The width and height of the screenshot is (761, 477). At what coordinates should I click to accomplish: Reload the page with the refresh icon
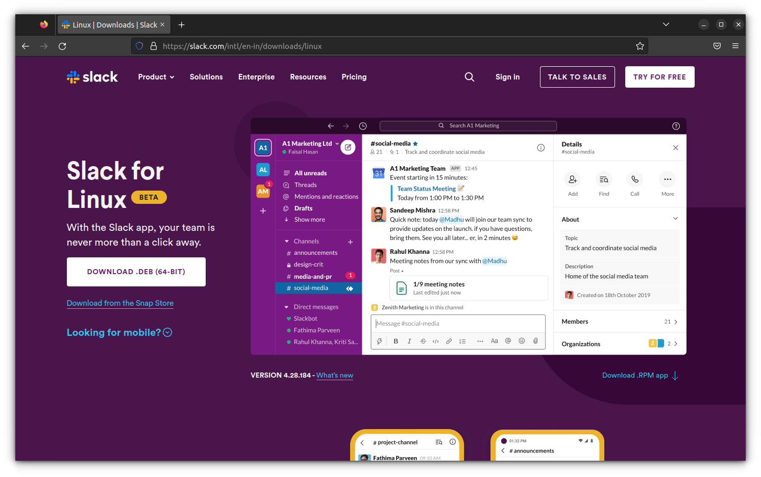(x=62, y=46)
